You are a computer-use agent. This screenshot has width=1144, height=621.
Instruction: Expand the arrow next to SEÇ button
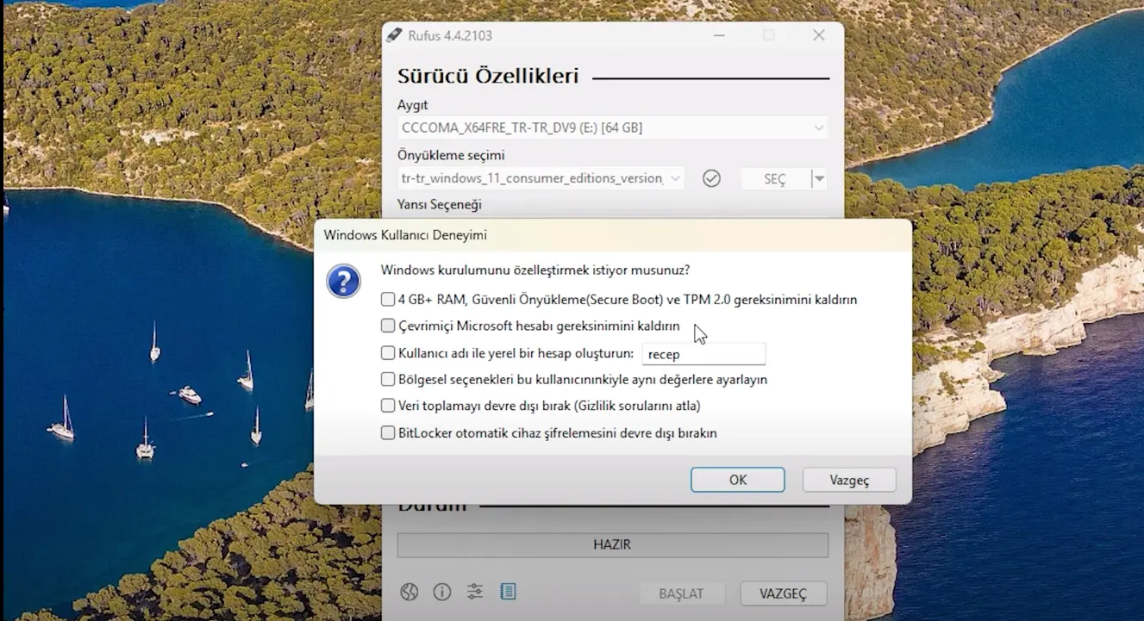819,179
